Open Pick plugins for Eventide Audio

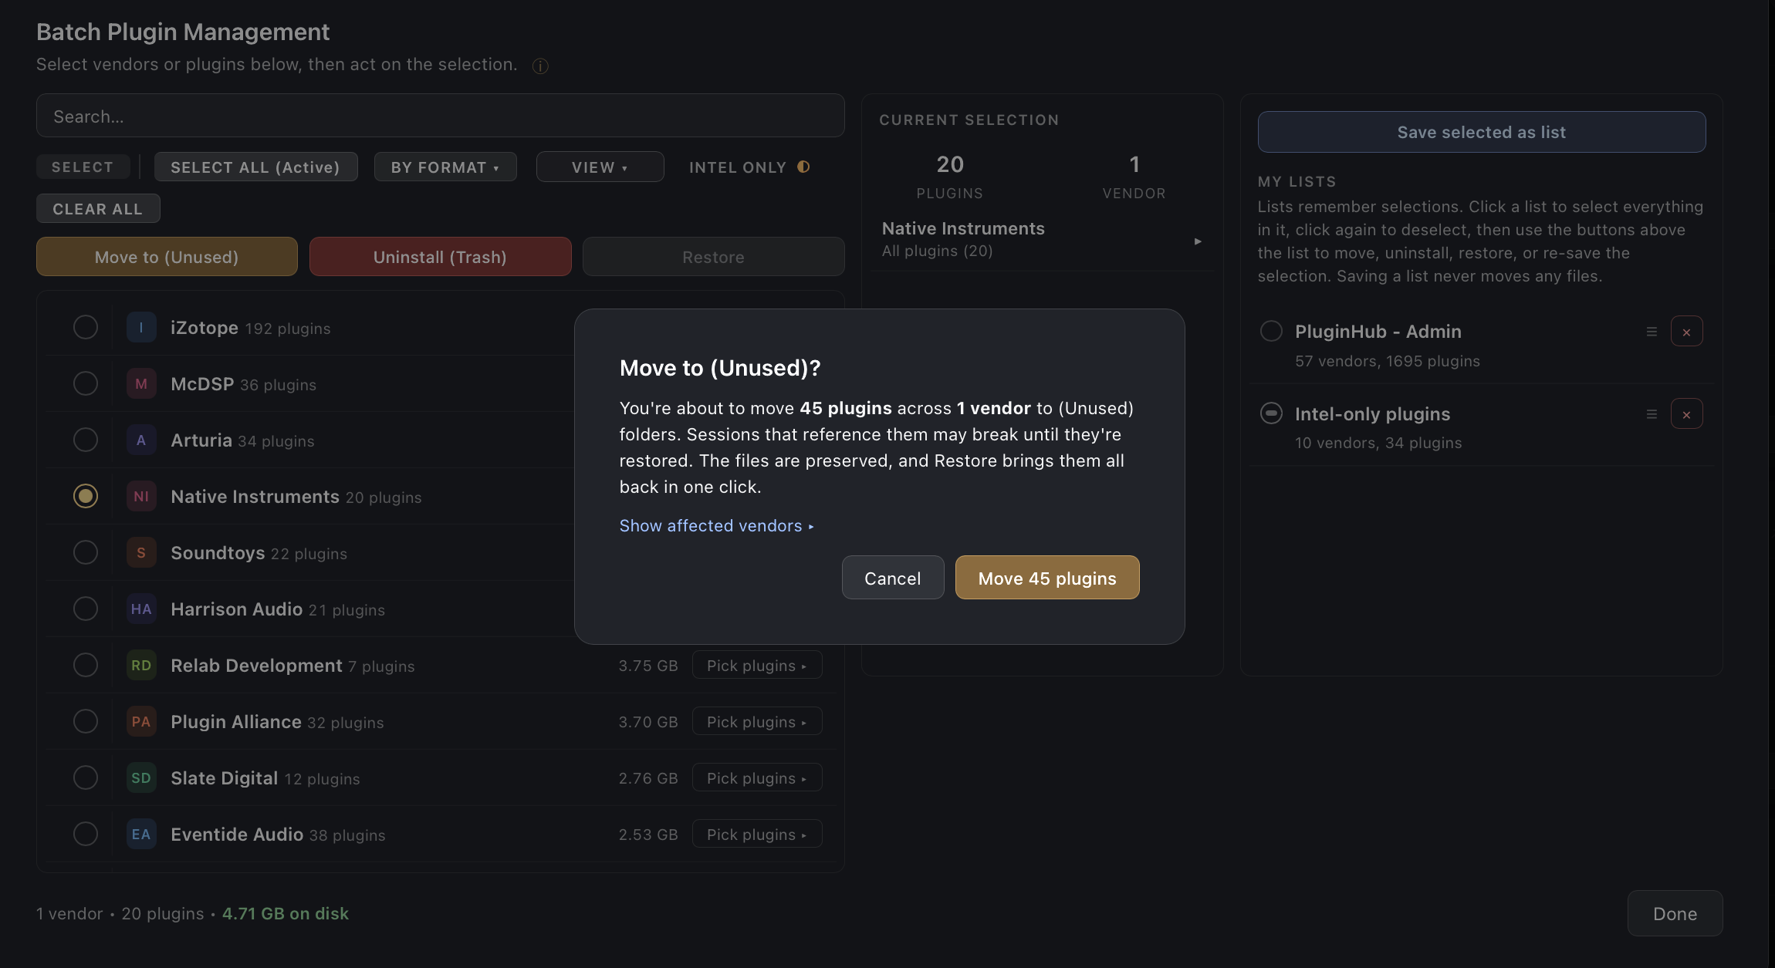[757, 834]
